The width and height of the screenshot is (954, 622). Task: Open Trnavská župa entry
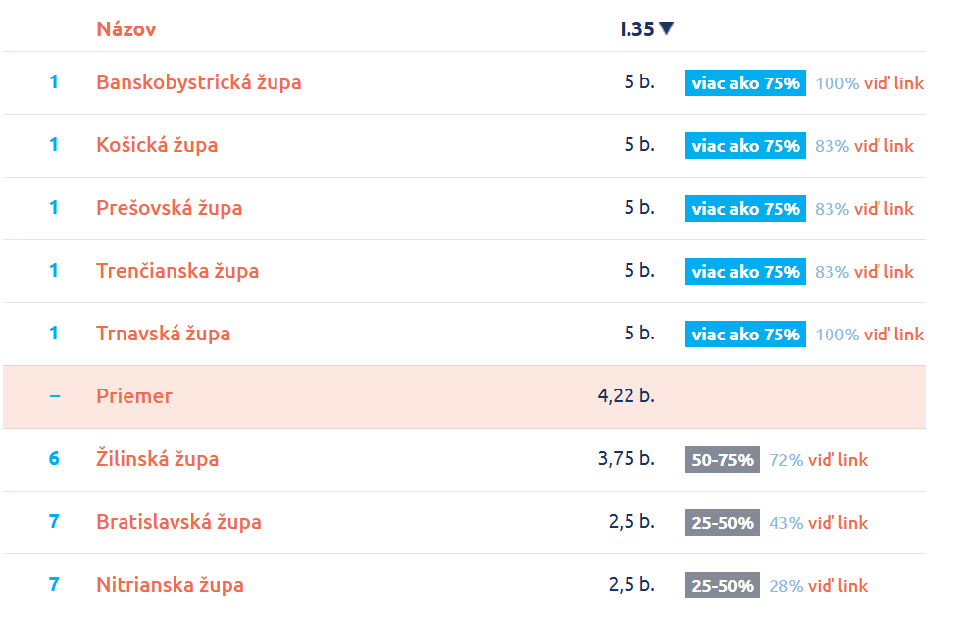coord(163,334)
